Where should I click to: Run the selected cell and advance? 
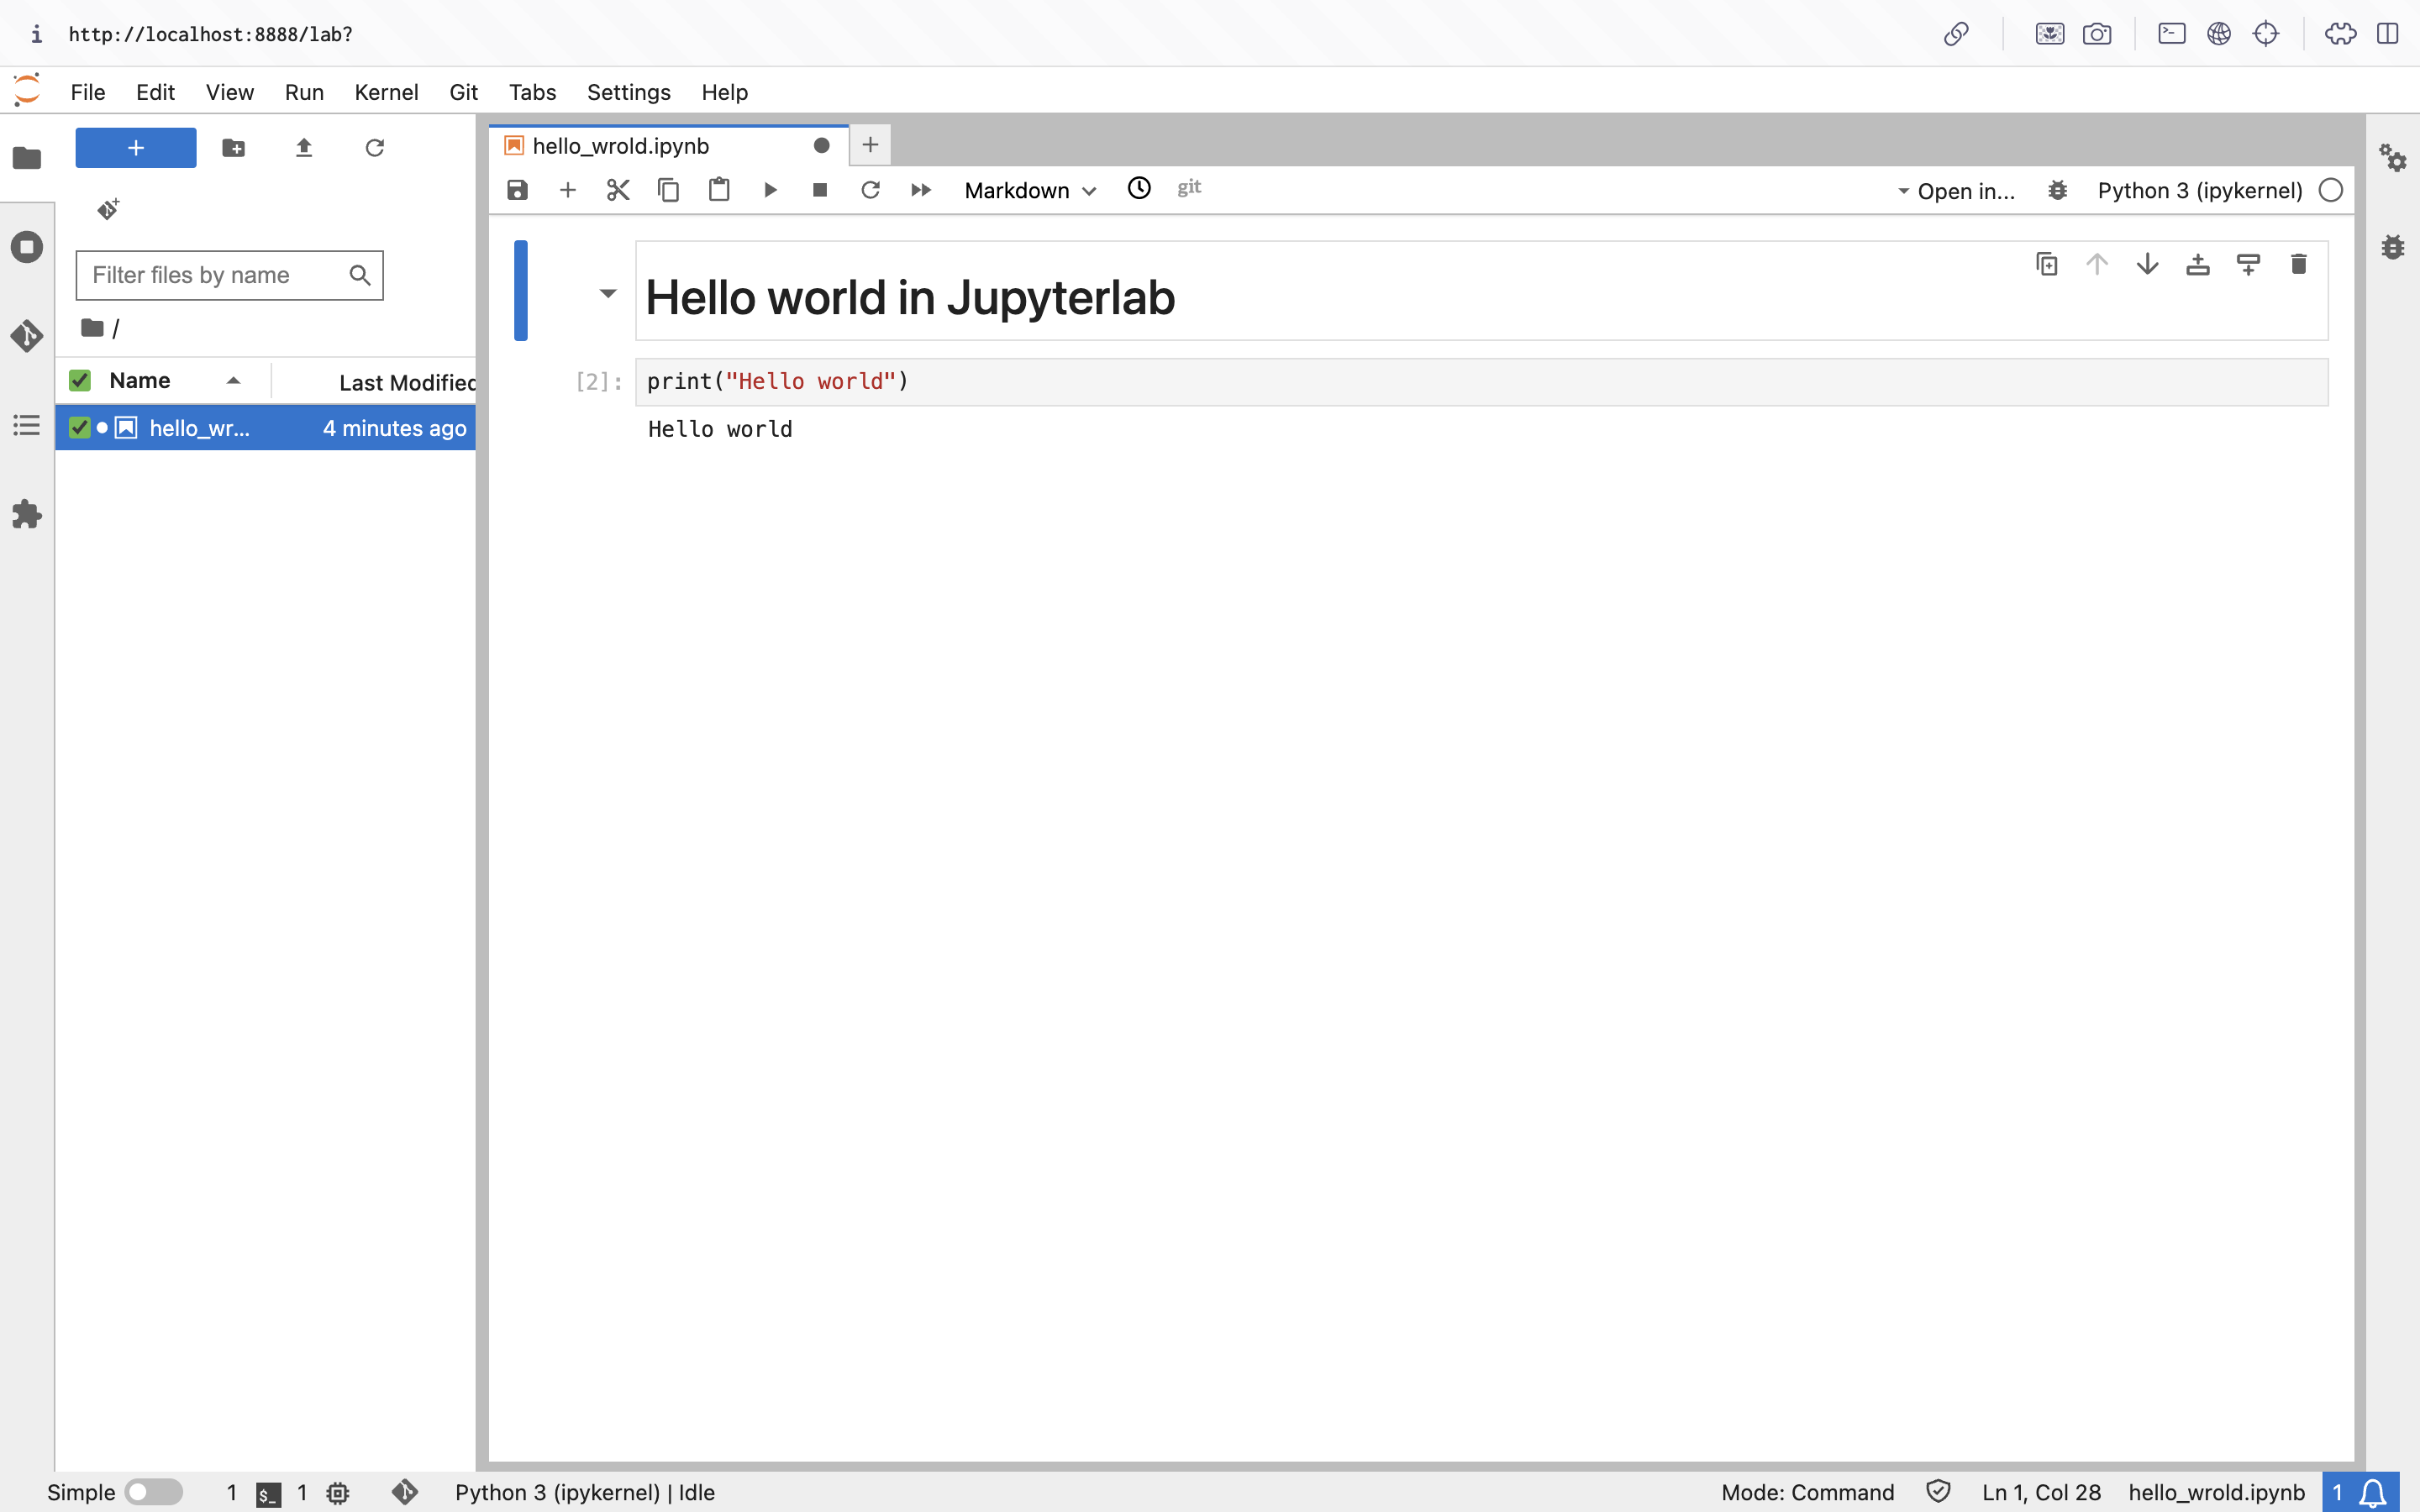click(x=770, y=190)
